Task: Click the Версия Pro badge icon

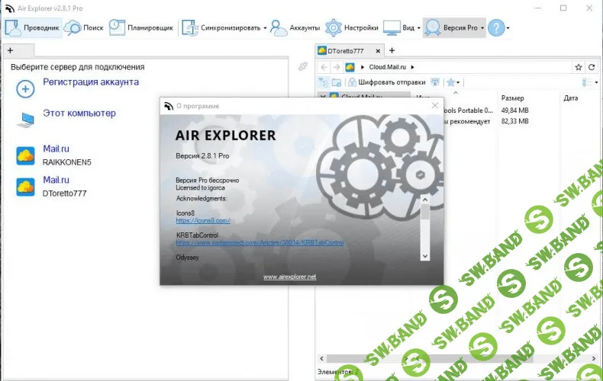Action: click(433, 27)
